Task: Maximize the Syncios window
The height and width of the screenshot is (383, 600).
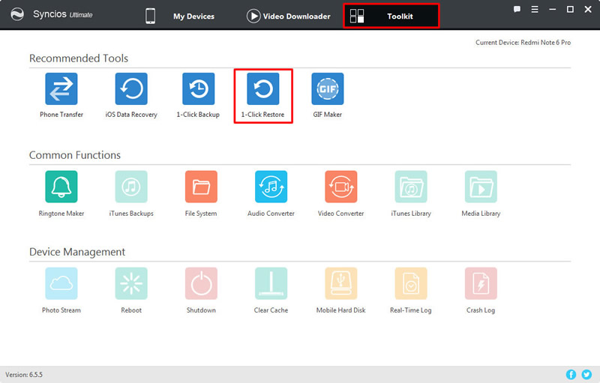Action: [570, 10]
